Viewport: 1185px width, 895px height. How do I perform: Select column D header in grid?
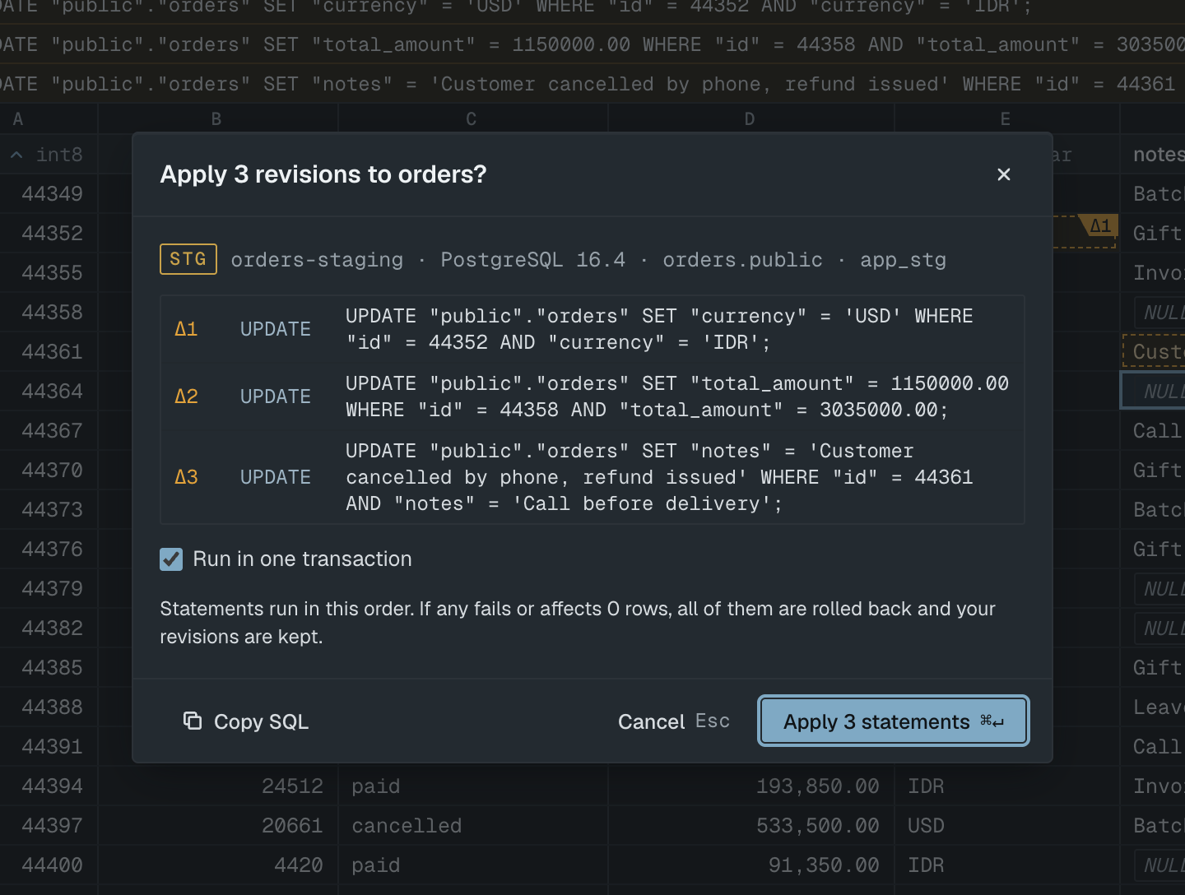[750, 119]
